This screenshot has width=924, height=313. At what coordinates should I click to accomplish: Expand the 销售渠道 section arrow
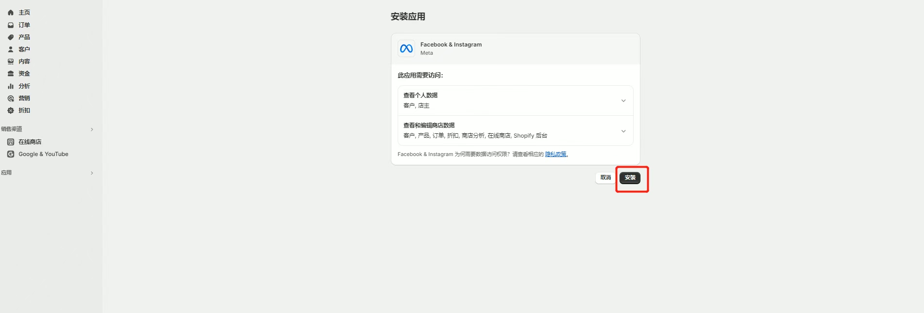click(92, 129)
